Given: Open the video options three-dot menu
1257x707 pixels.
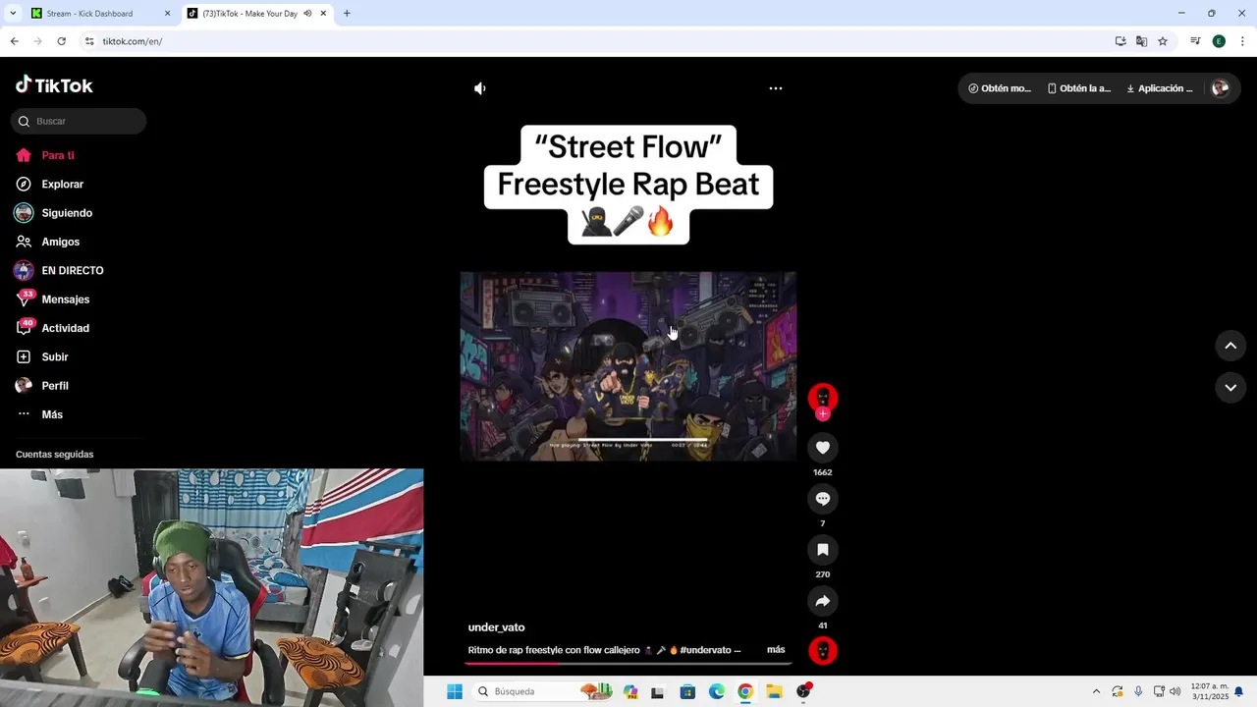Looking at the screenshot, I should [x=776, y=88].
